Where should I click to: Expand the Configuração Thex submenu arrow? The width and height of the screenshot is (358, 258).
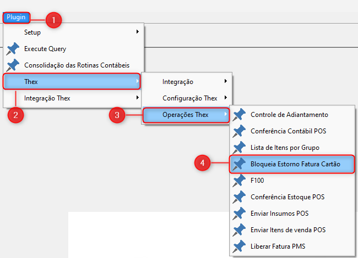point(225,98)
